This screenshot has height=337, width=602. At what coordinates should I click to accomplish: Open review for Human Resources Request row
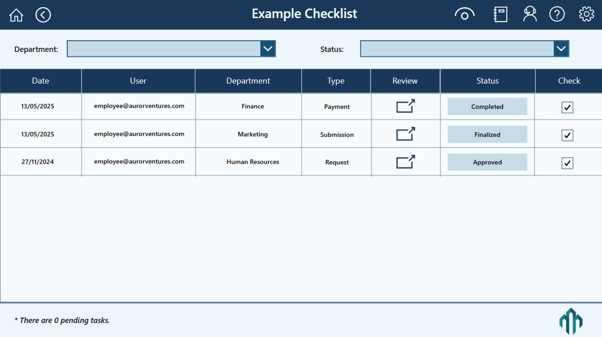[x=405, y=162]
